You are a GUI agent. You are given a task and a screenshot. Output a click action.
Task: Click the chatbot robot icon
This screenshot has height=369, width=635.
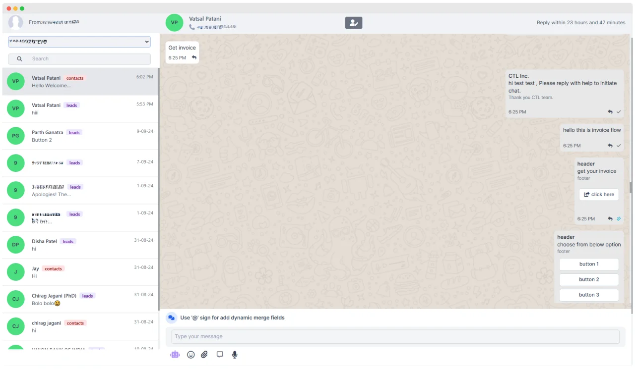[x=175, y=355]
